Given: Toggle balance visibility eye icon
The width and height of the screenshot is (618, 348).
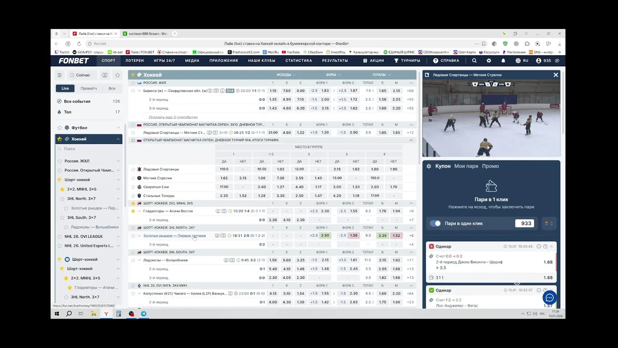Looking at the screenshot, I should tap(557, 61).
